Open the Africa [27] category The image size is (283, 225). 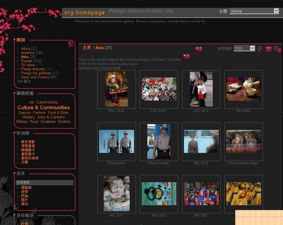tap(25, 49)
